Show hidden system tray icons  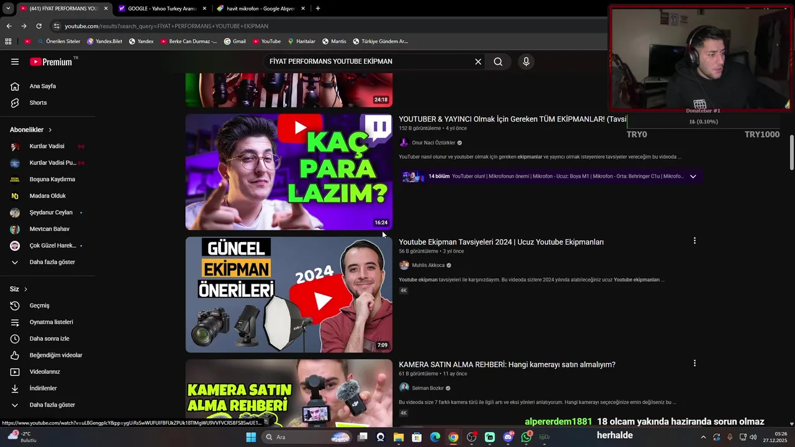[703, 437]
